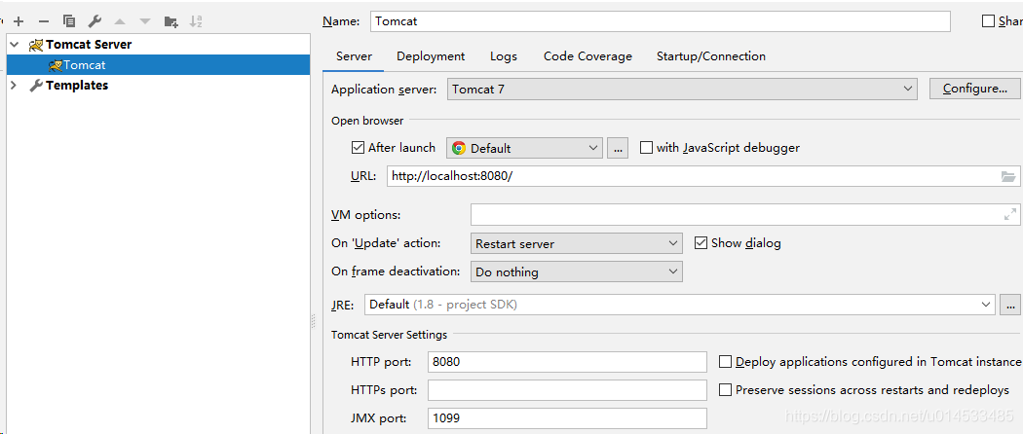Sort configurations alphabetically
Screen dimensions: 1023x434
[x=196, y=21]
